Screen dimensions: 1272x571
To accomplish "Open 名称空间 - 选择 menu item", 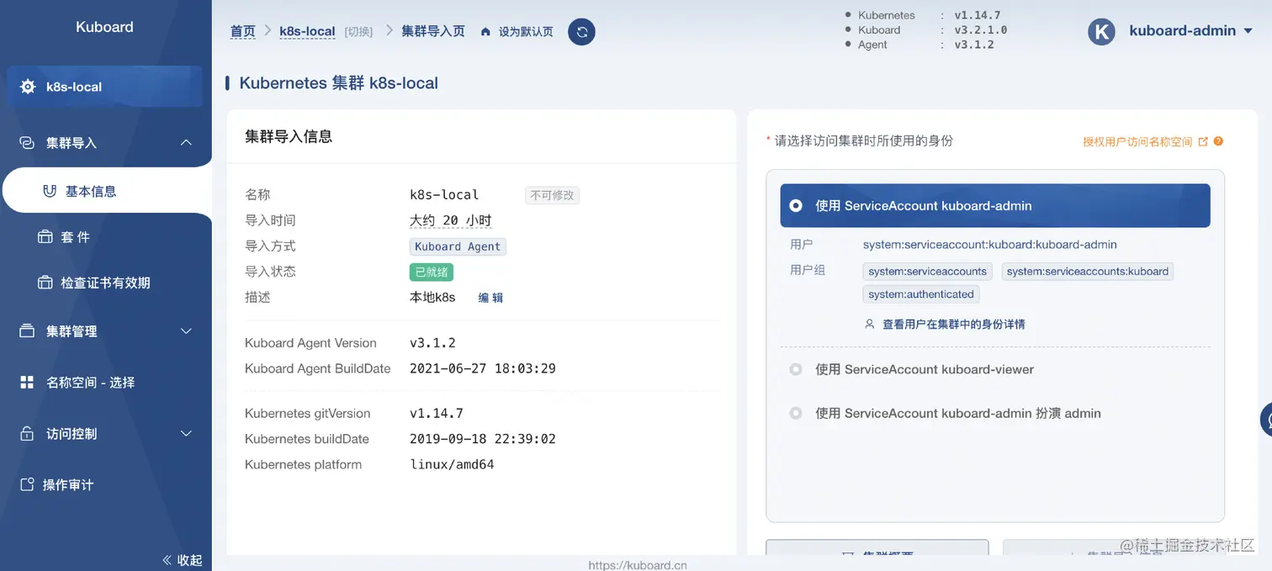I will pos(106,383).
